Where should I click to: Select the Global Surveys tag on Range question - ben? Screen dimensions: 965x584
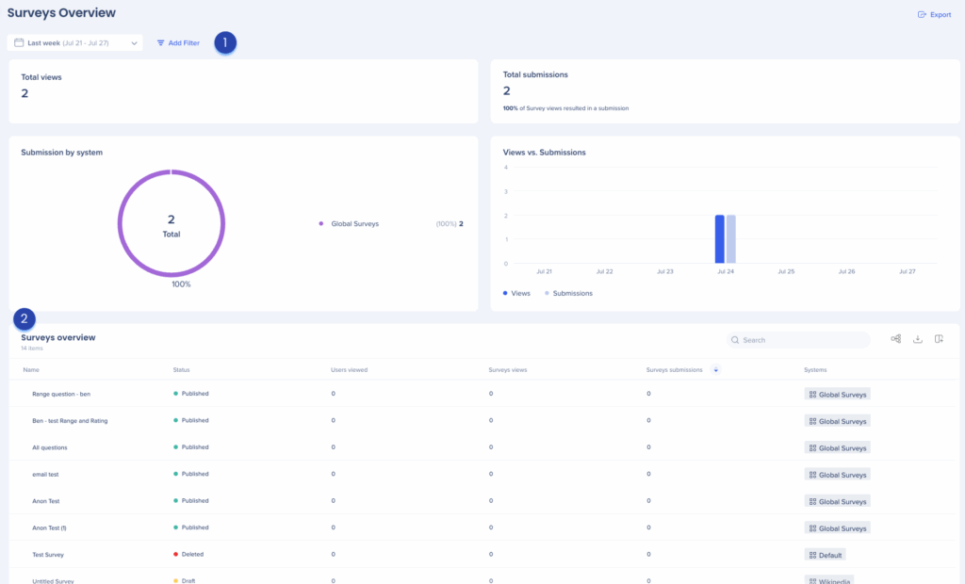tap(837, 394)
